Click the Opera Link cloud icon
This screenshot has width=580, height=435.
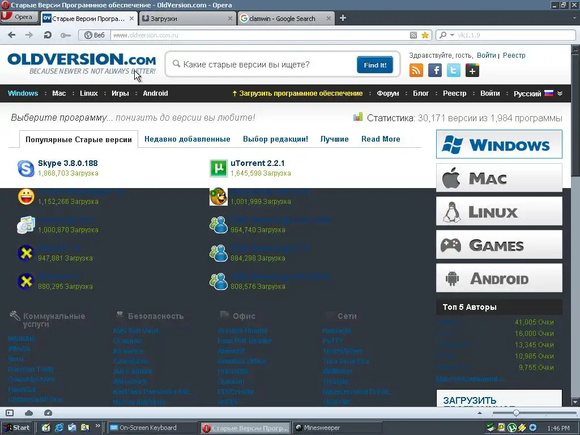(x=29, y=413)
